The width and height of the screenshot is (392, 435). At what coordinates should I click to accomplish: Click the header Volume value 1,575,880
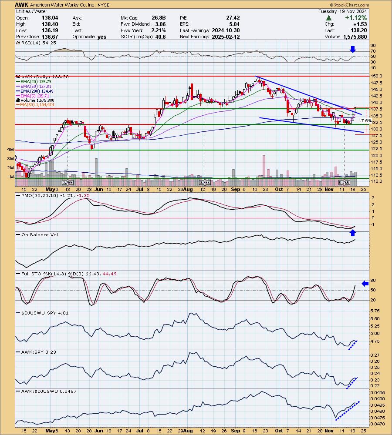(x=355, y=37)
